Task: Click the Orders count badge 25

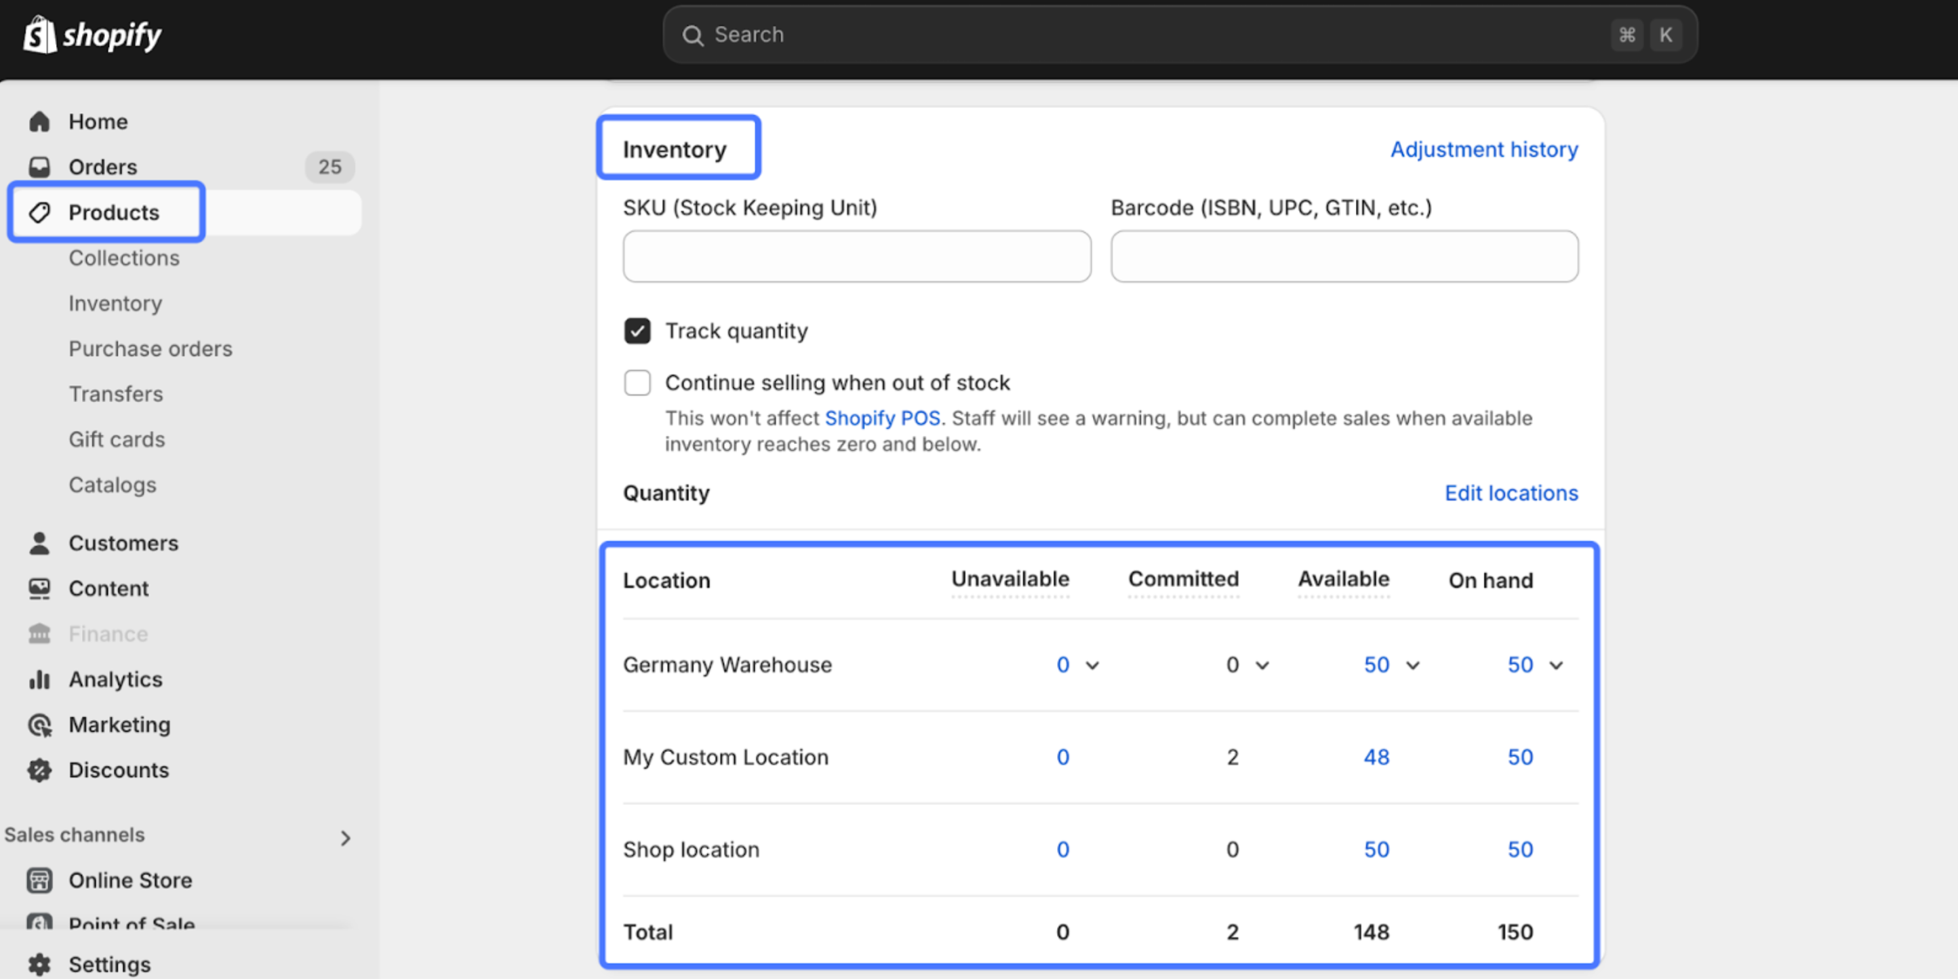Action: [330, 167]
